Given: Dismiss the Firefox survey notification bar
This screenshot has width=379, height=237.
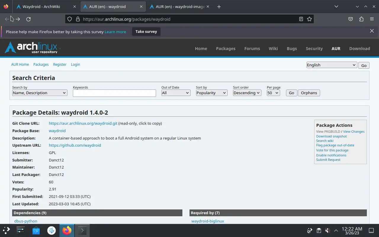Looking at the screenshot, I should (x=372, y=31).
